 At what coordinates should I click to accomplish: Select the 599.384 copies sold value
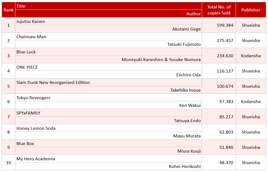point(225,25)
